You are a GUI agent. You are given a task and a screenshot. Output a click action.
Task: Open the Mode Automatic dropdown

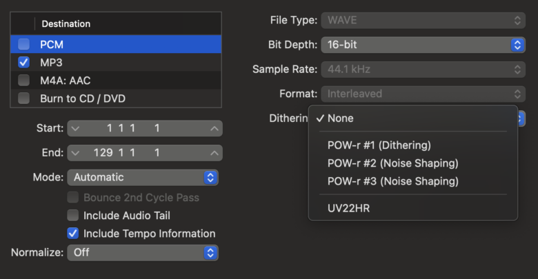coord(143,177)
